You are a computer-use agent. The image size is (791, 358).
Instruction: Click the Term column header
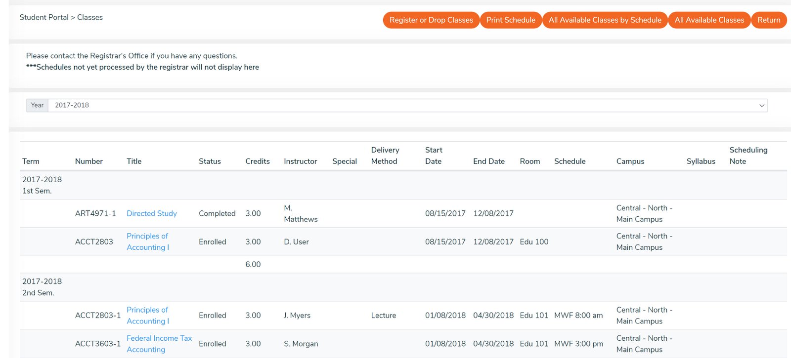coord(31,161)
